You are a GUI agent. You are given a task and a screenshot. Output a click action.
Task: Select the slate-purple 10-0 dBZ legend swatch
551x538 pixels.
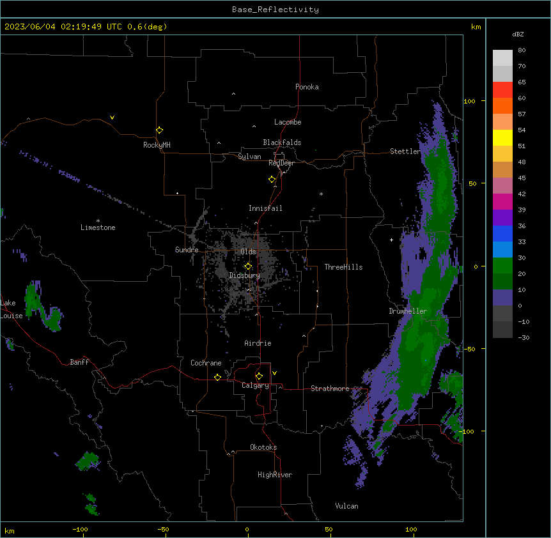502,298
